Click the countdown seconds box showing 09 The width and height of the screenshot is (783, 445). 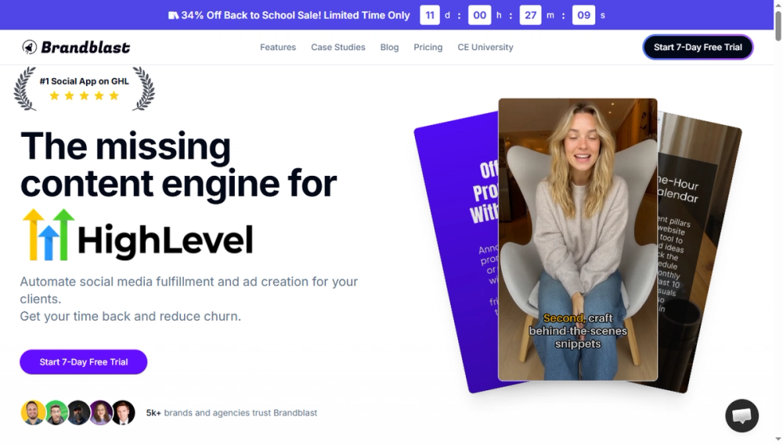[584, 15]
